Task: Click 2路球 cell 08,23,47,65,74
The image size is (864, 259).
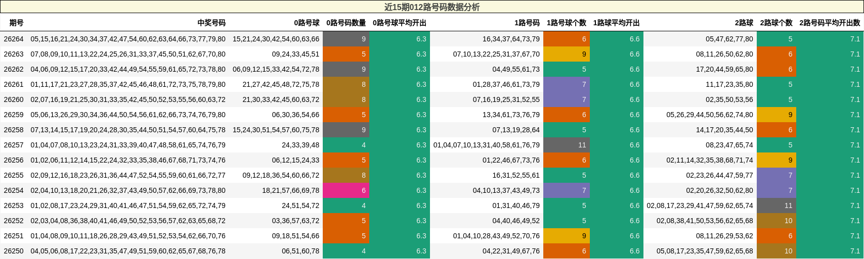Action: (729, 145)
